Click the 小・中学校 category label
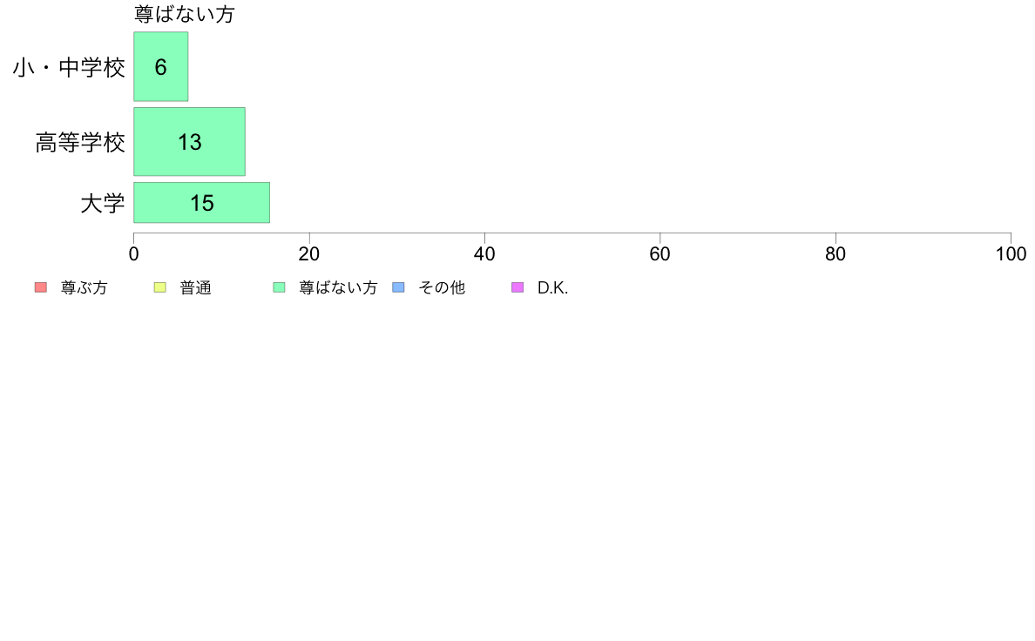Screen dimensions: 1035x641 tap(69, 67)
